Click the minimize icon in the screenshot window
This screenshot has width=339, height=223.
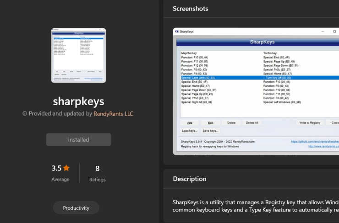323,32
